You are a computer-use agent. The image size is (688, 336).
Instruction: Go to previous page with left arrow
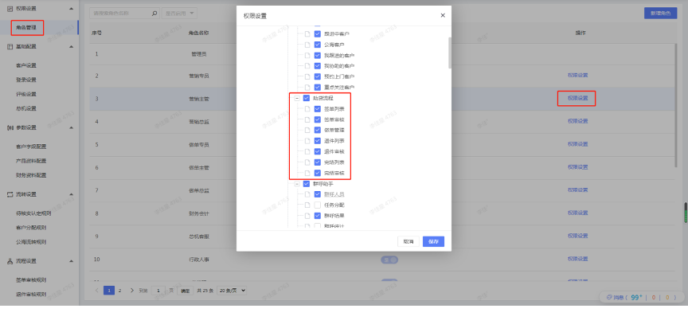point(97,291)
